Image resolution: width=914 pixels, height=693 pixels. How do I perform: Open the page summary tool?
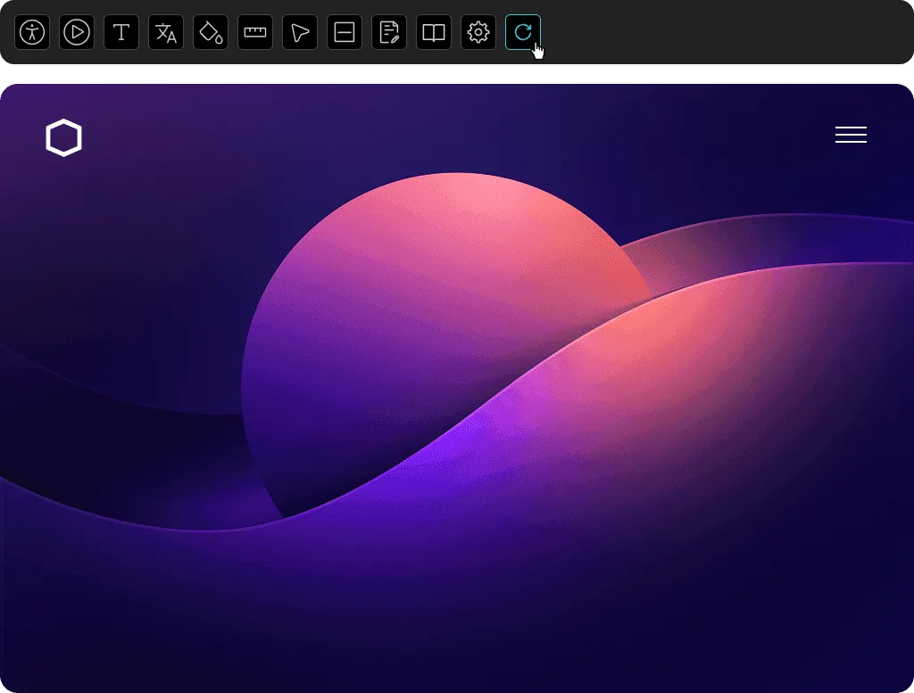point(388,32)
